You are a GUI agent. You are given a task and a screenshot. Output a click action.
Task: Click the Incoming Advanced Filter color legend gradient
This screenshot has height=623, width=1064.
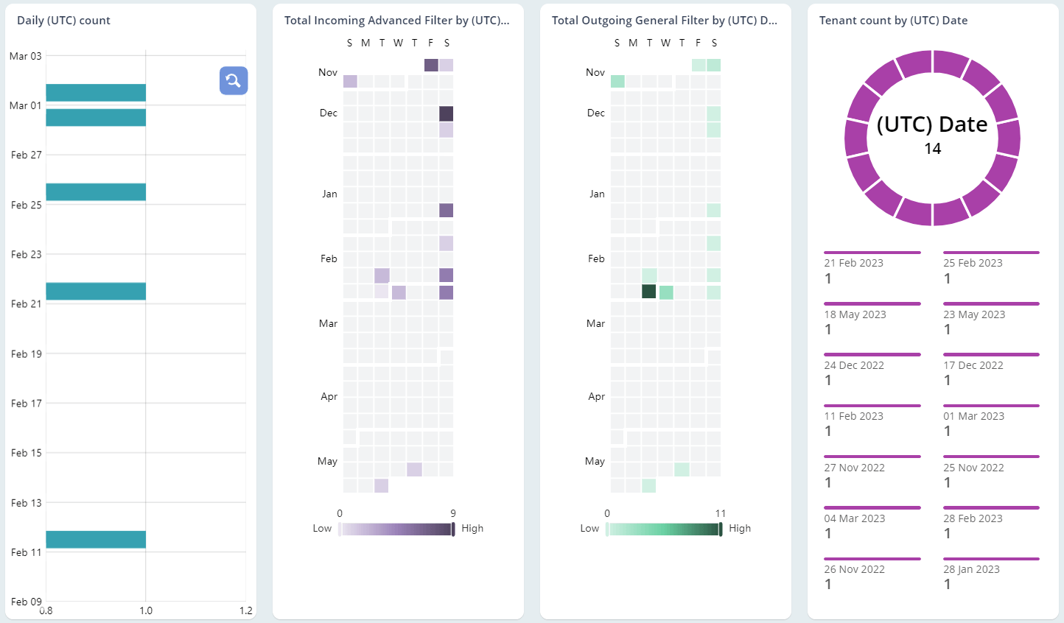pyautogui.click(x=396, y=528)
